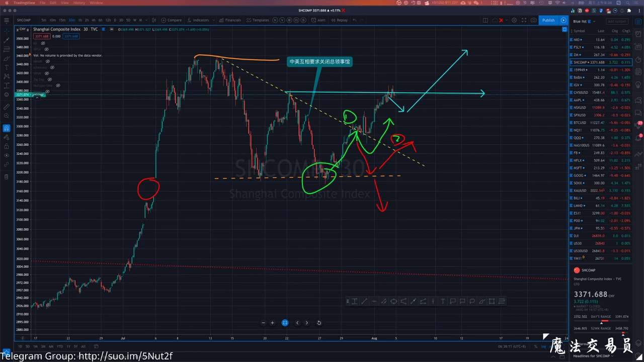The height and width of the screenshot is (362, 644).
Task: Click the Add symbol field
Action: (x=617, y=21)
